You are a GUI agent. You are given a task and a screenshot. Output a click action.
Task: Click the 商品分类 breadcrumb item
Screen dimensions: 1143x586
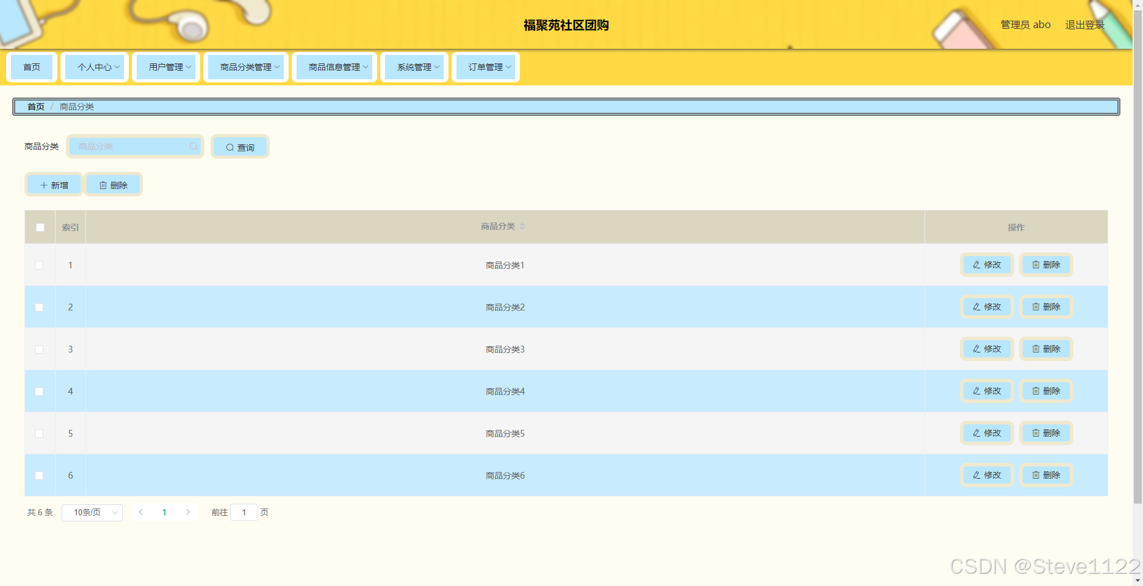(x=77, y=107)
